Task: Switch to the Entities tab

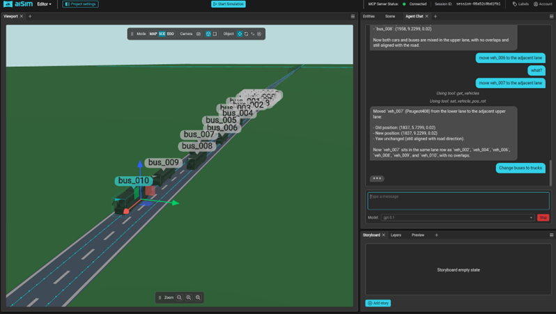Action: [x=369, y=16]
